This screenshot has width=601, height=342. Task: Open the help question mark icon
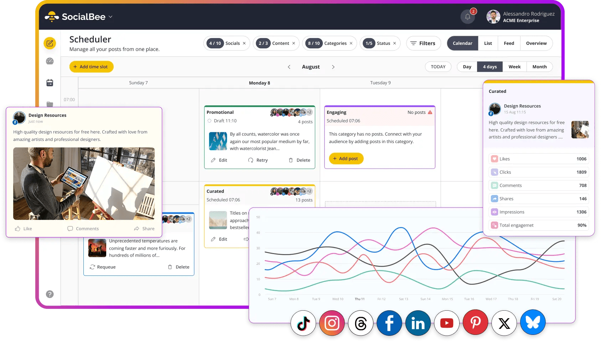[50, 294]
